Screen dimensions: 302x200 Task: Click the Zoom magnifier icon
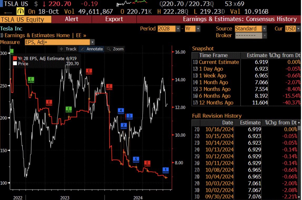tap(109, 49)
